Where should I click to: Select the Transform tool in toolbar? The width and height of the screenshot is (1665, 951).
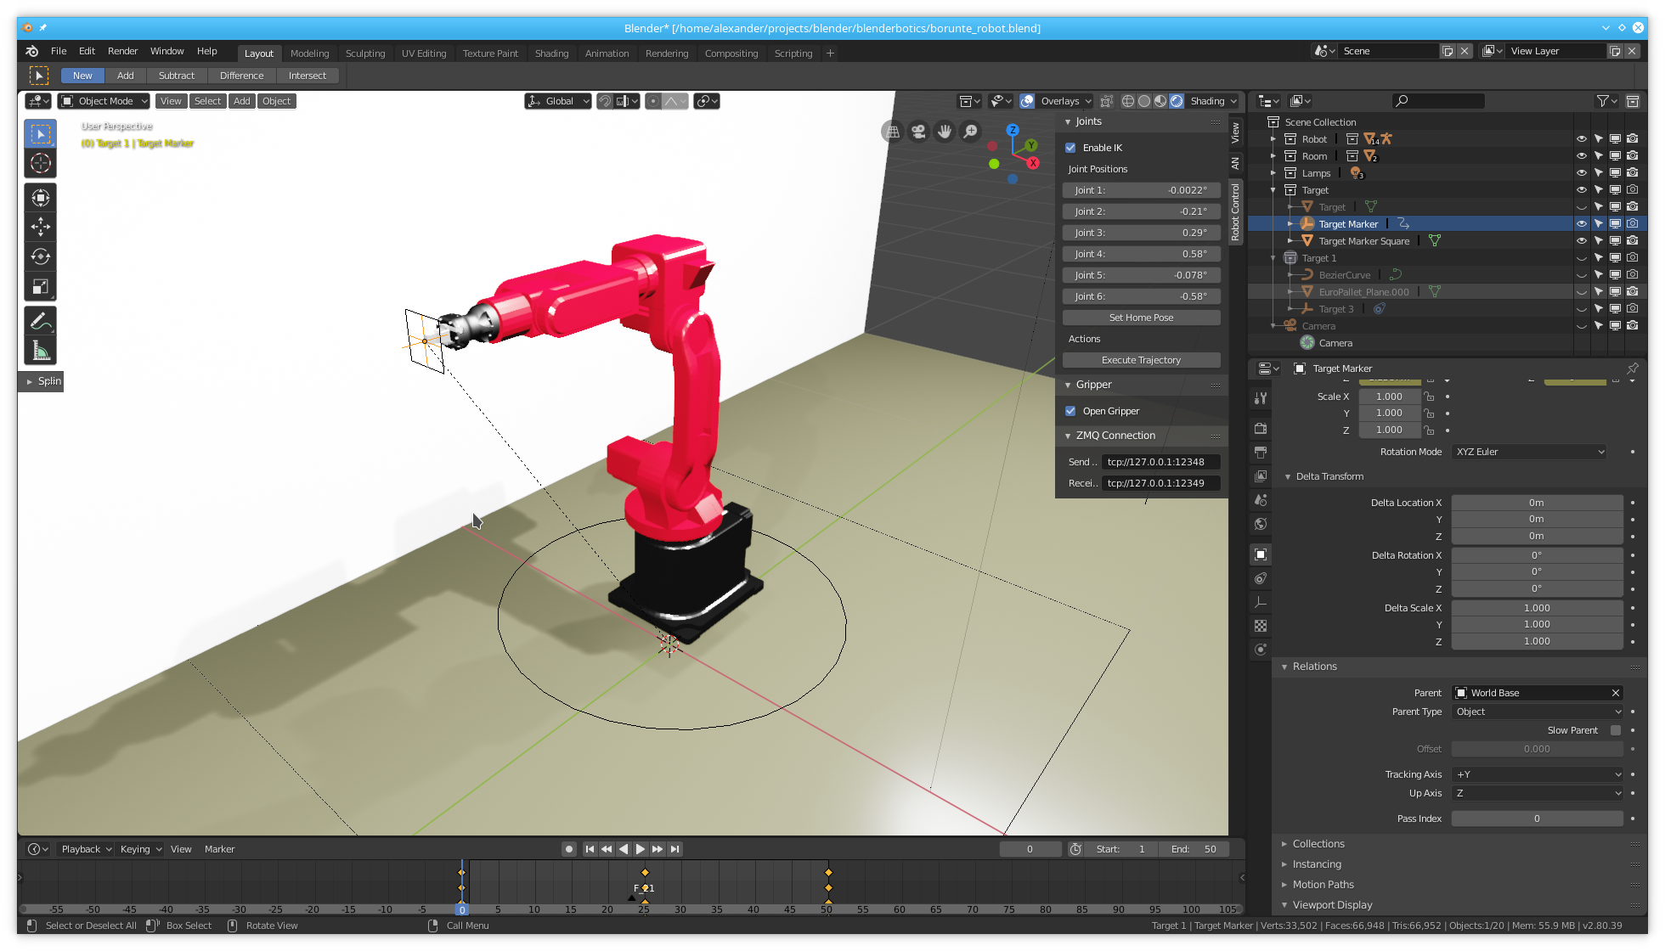[41, 198]
